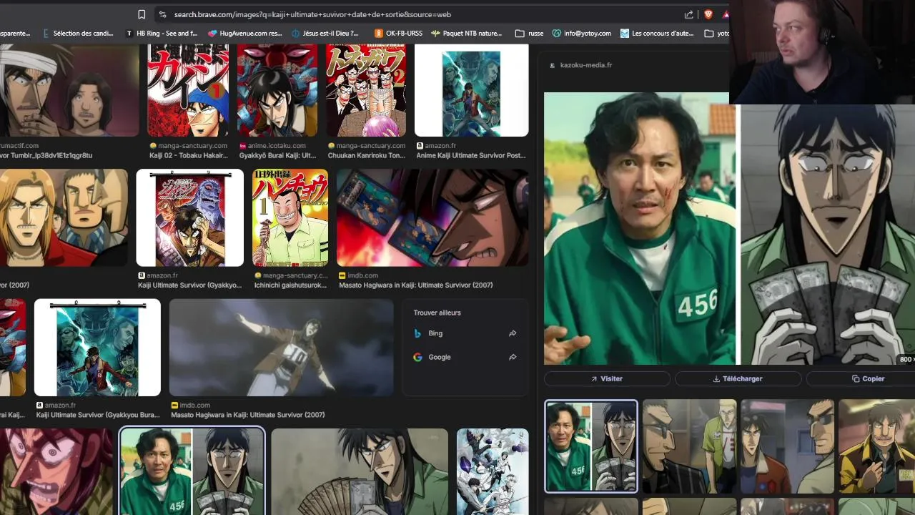Open the white manga collage result image
This screenshot has height=515, width=915.
pyautogui.click(x=493, y=471)
